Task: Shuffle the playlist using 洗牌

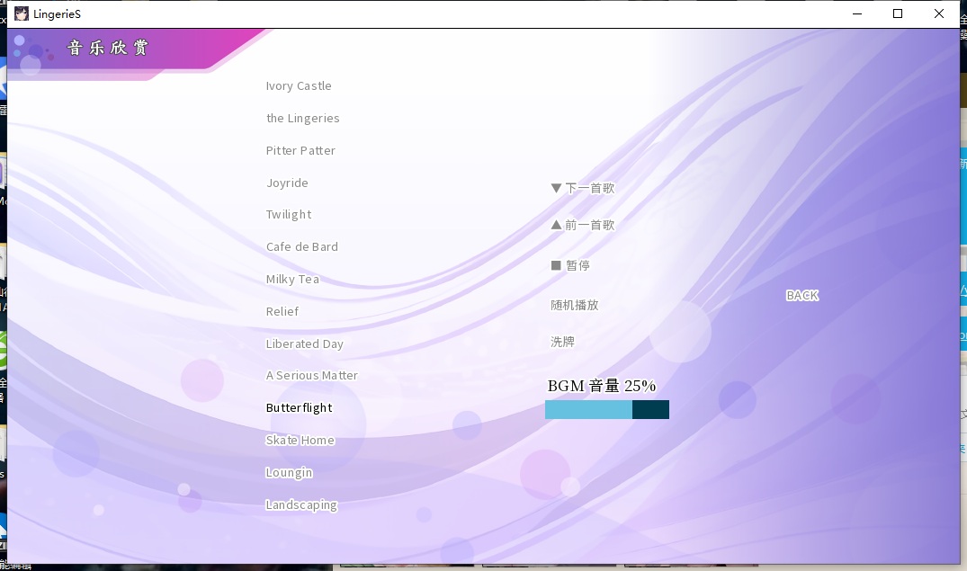Action: [562, 341]
